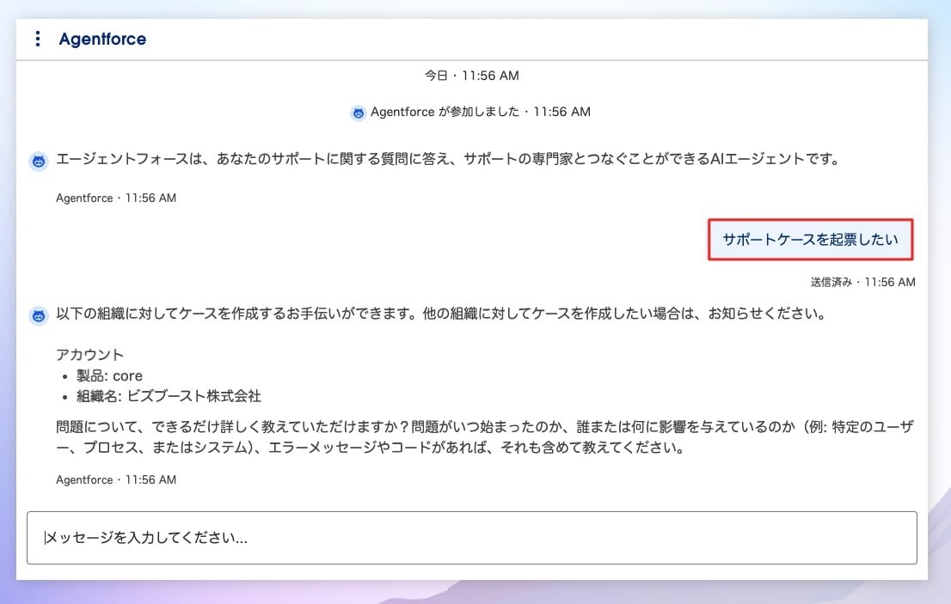Open the three-dot menu beside Agentforce title
This screenshot has width=951, height=604.
point(38,39)
